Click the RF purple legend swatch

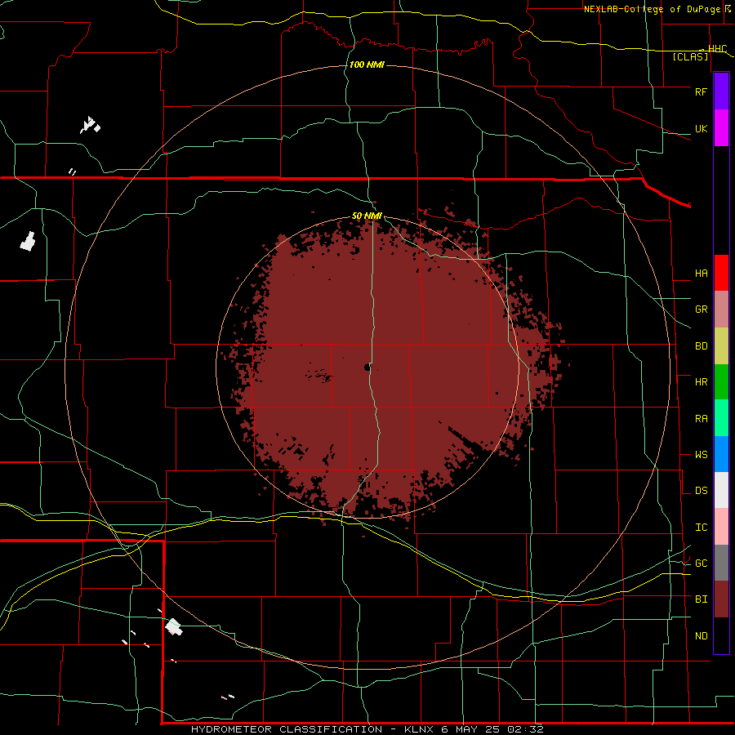tap(721, 91)
